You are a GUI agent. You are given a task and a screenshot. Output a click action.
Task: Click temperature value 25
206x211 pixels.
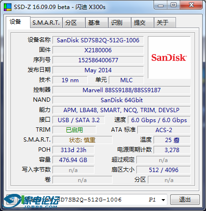172,140
